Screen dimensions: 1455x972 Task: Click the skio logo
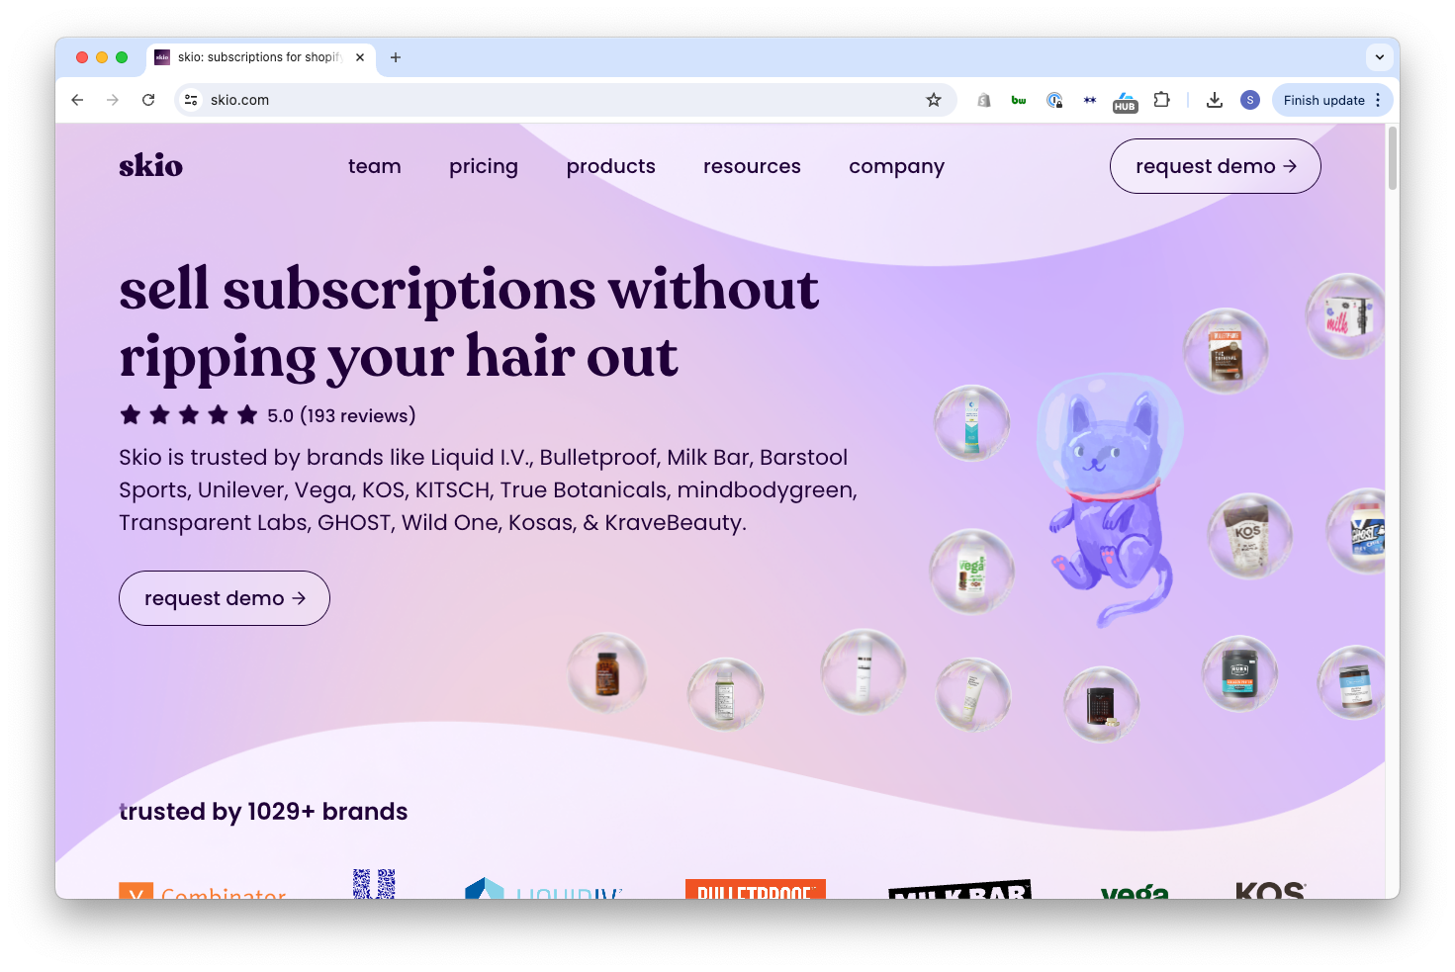click(150, 165)
